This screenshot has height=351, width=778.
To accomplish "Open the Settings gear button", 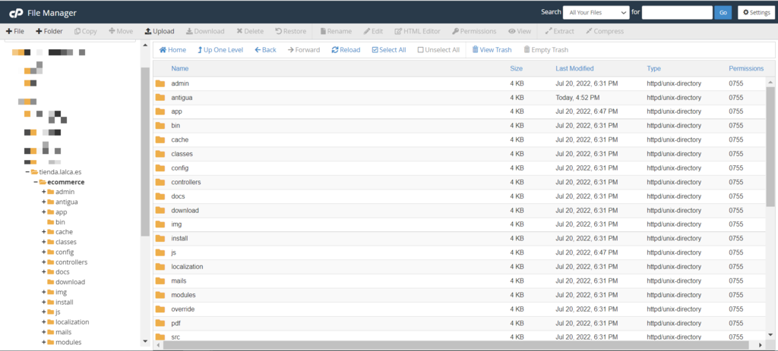I will tap(757, 13).
